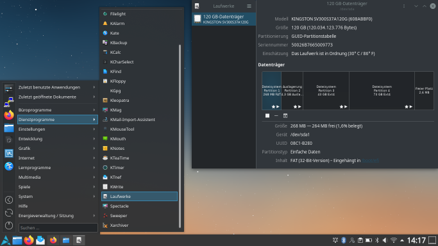This screenshot has width=438, height=246.
Task: Open the volume control in system tray
Action: [x=385, y=240]
